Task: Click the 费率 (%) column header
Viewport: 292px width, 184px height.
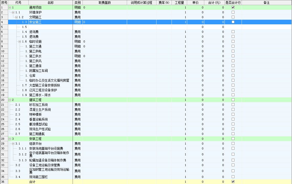Action: pos(164,3)
